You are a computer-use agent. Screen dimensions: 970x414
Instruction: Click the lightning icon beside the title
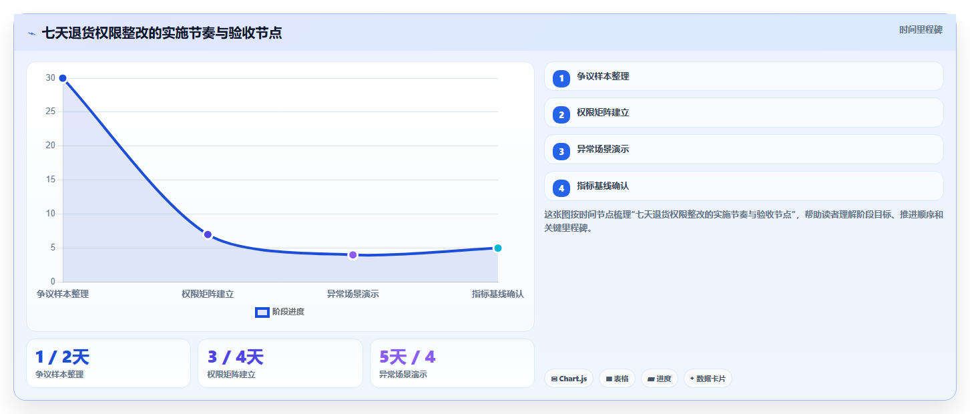pos(31,33)
